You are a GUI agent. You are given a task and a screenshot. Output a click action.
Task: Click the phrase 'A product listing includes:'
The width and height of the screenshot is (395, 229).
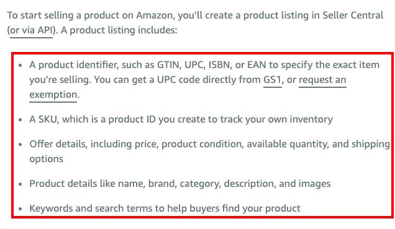click(119, 30)
